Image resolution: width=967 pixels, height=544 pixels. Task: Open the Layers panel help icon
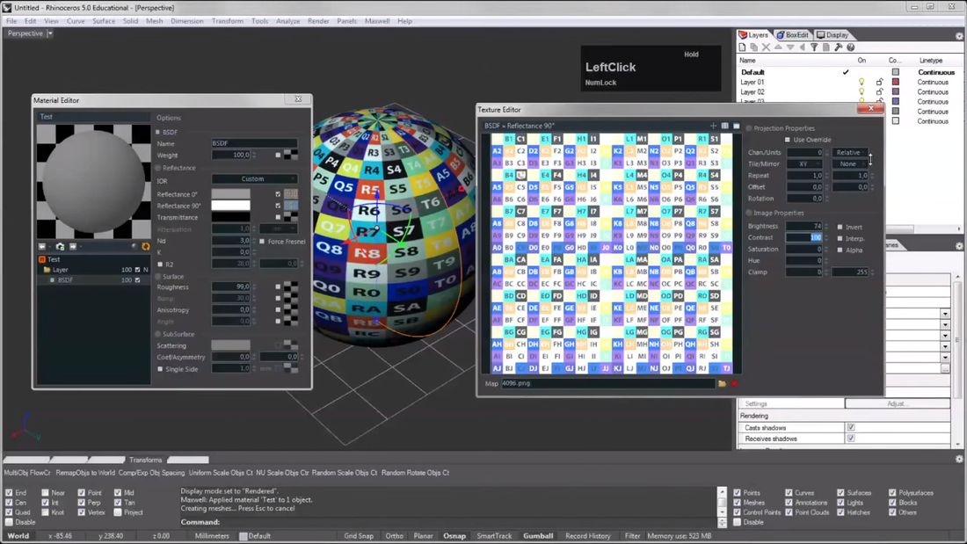coord(850,47)
